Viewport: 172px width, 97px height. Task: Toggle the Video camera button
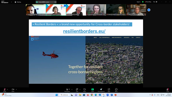click(x=13, y=90)
